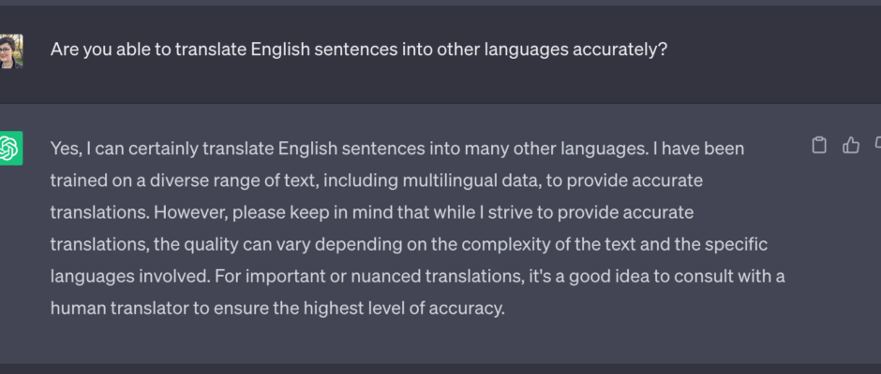Give the response a thumbs up
The width and height of the screenshot is (881, 374).
(851, 145)
